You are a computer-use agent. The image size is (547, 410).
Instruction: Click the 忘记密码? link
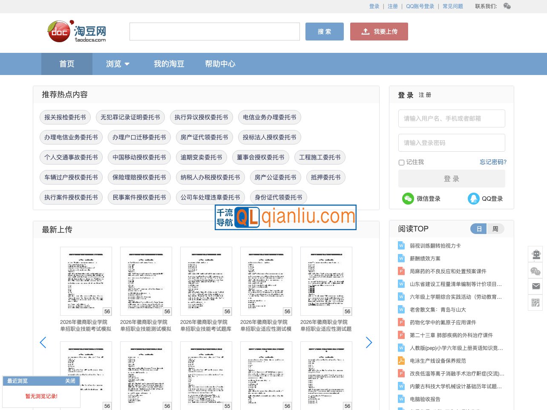pyautogui.click(x=493, y=162)
